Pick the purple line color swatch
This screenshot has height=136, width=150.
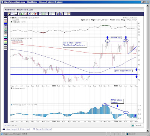tap(6, 27)
